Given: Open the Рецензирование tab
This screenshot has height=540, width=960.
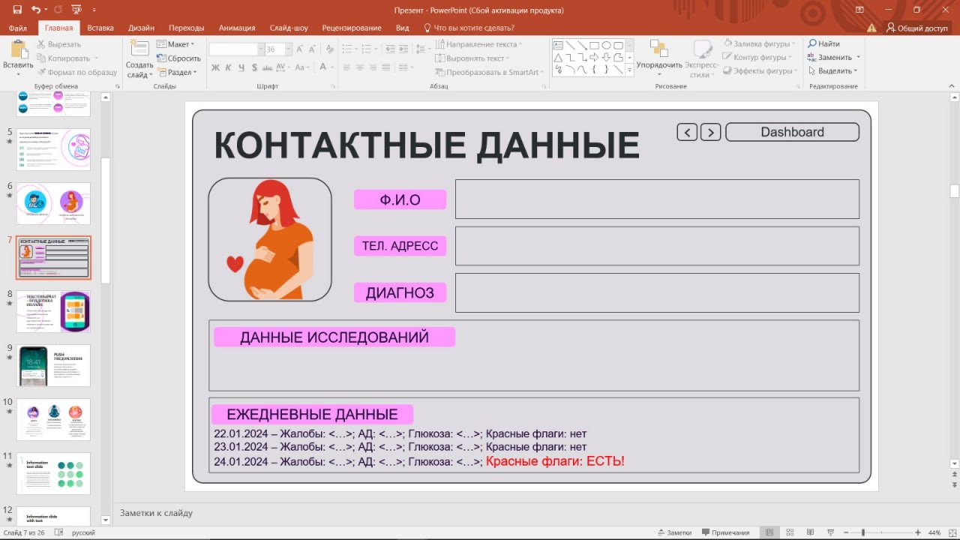Looking at the screenshot, I should click(352, 28).
